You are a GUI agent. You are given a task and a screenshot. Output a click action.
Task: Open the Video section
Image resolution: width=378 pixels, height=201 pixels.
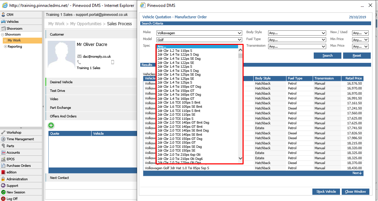click(x=91, y=99)
